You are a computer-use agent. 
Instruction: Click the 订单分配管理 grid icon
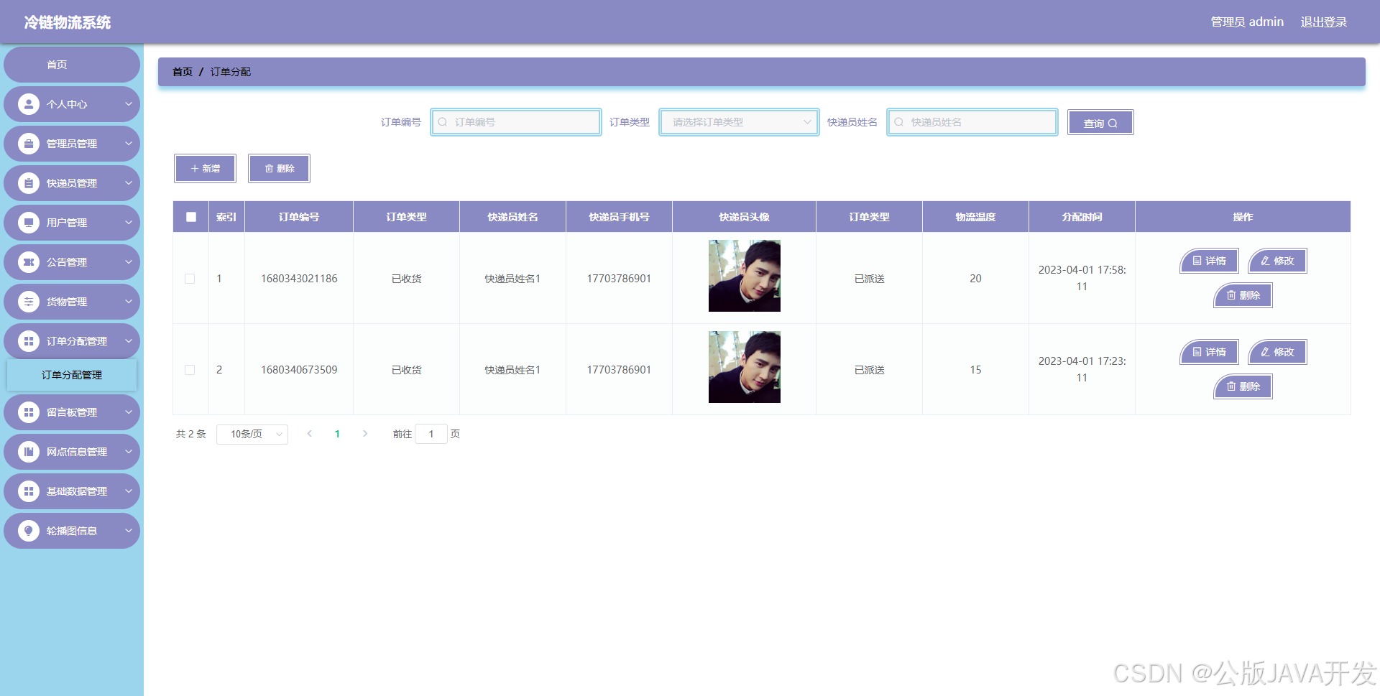[29, 341]
